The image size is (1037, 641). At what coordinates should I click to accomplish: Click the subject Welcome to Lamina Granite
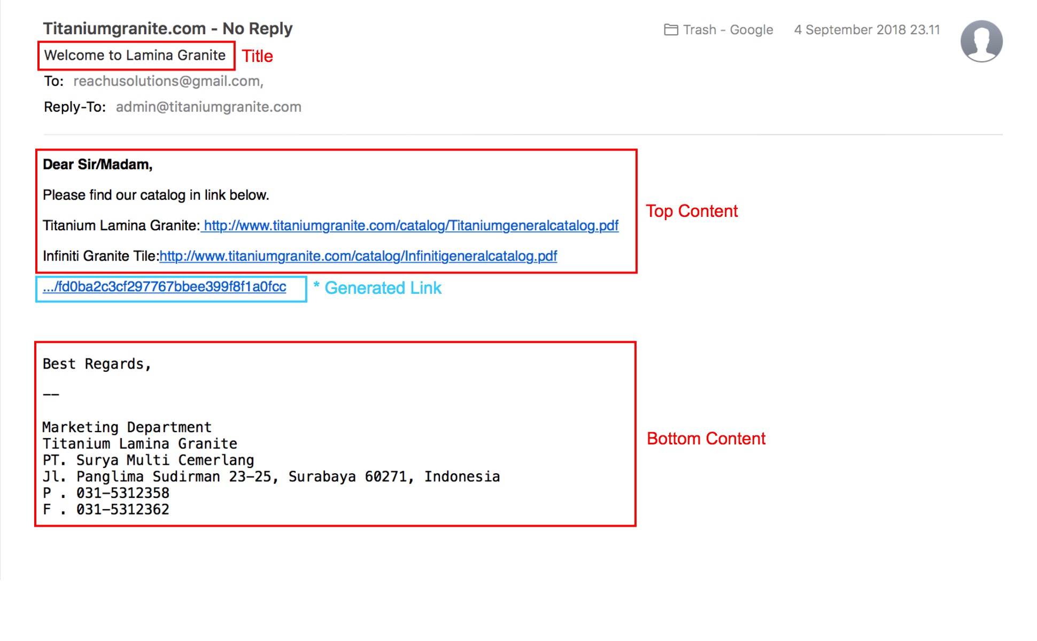click(135, 55)
